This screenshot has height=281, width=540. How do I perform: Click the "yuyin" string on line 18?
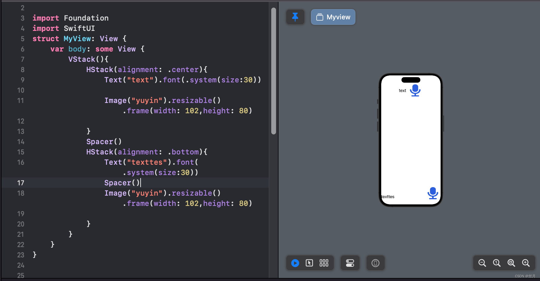pyautogui.click(x=147, y=193)
